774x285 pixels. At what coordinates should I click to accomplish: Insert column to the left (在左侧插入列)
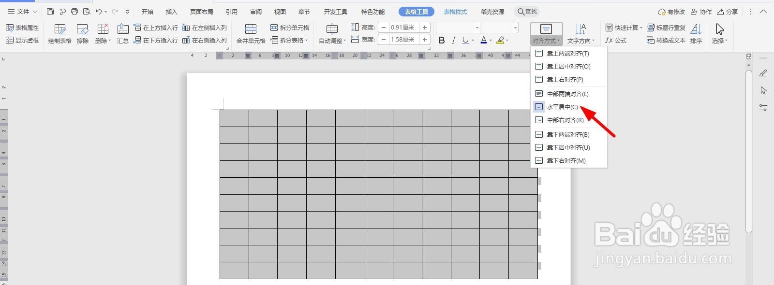tap(205, 28)
